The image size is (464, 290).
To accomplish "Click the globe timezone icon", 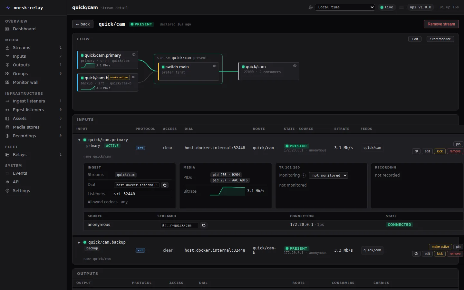I will [x=311, y=7].
